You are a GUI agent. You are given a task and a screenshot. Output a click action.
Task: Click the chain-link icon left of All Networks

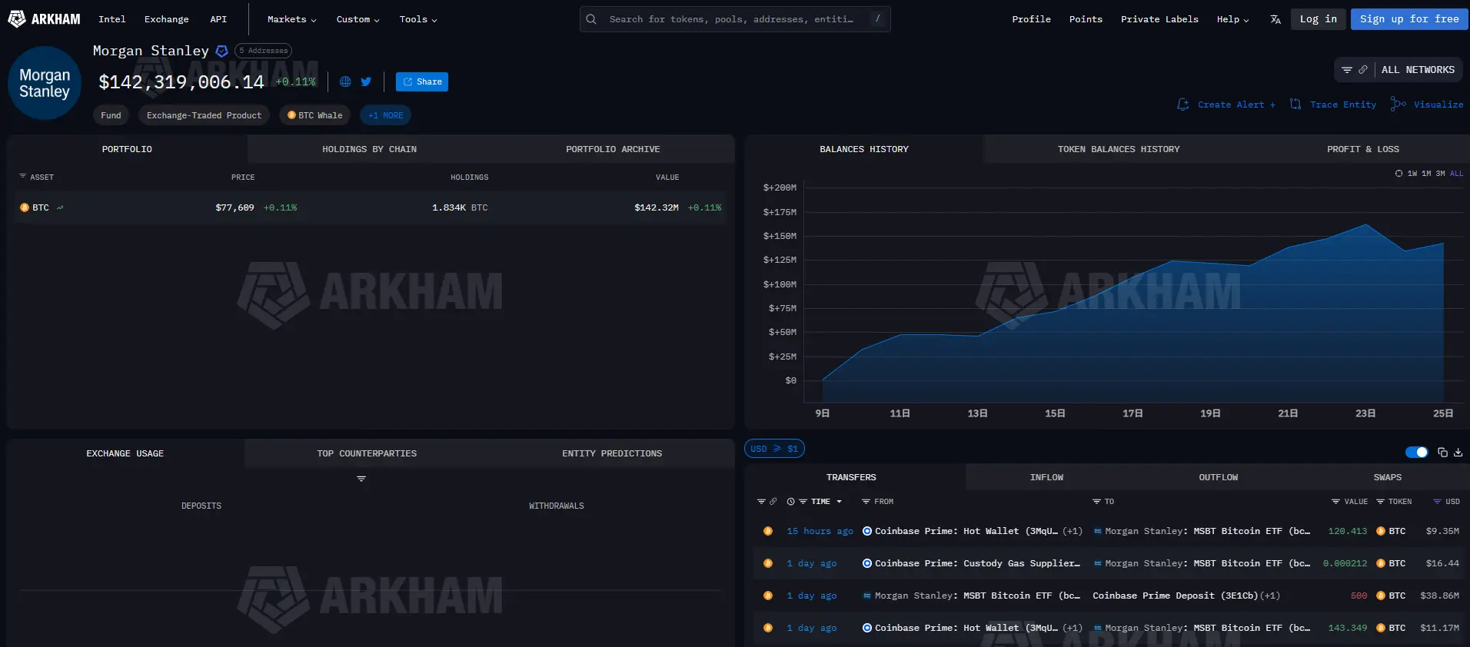point(1363,70)
